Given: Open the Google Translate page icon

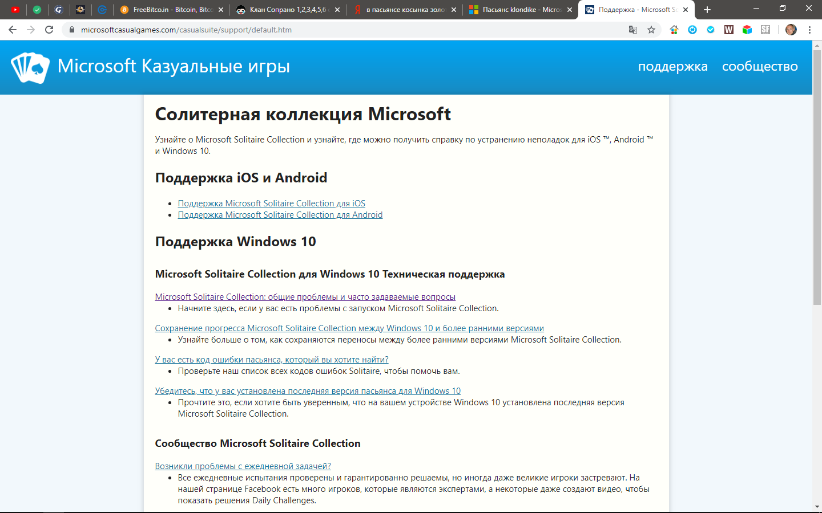Looking at the screenshot, I should 633,30.
